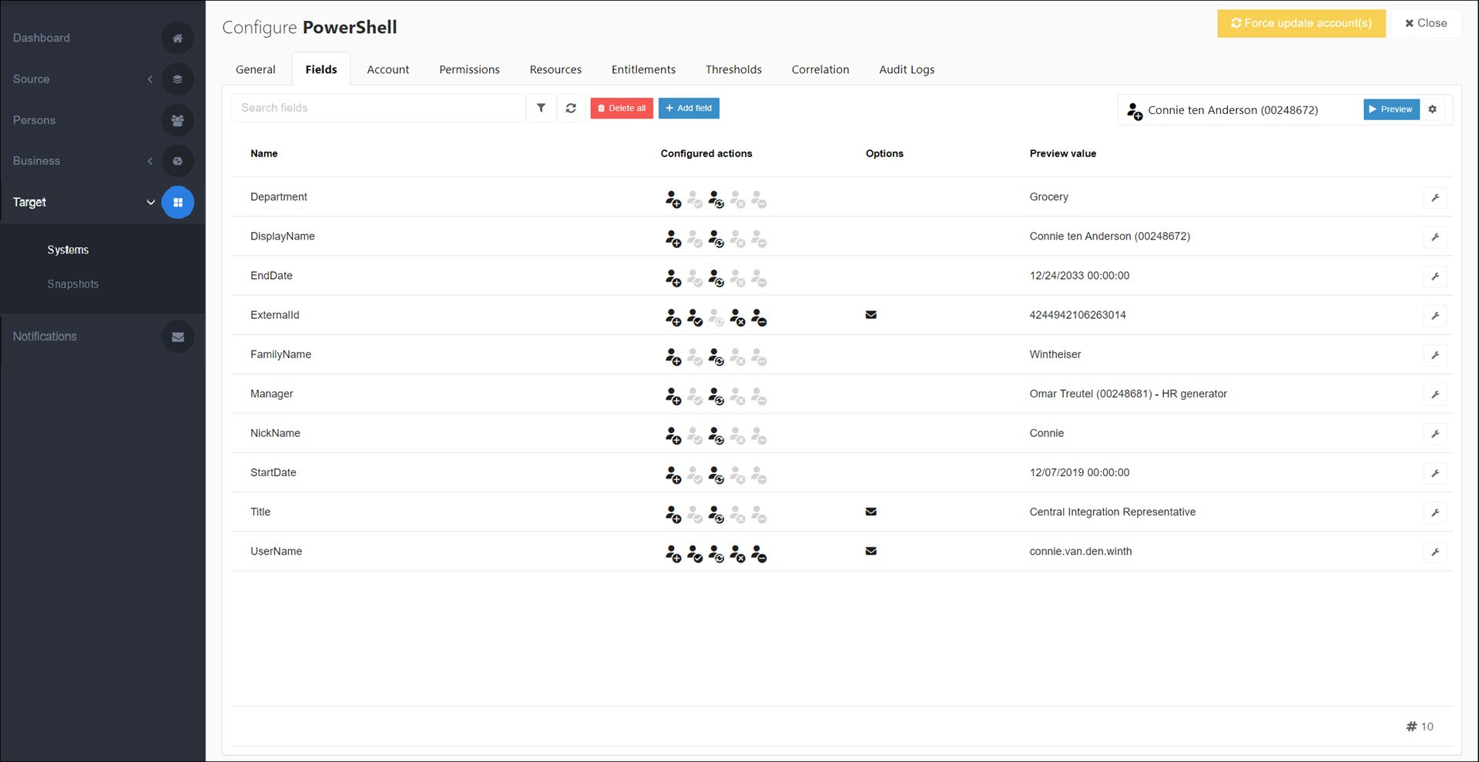Click UserName delete action icon
Screen dimensions: 1479x762
coord(759,554)
